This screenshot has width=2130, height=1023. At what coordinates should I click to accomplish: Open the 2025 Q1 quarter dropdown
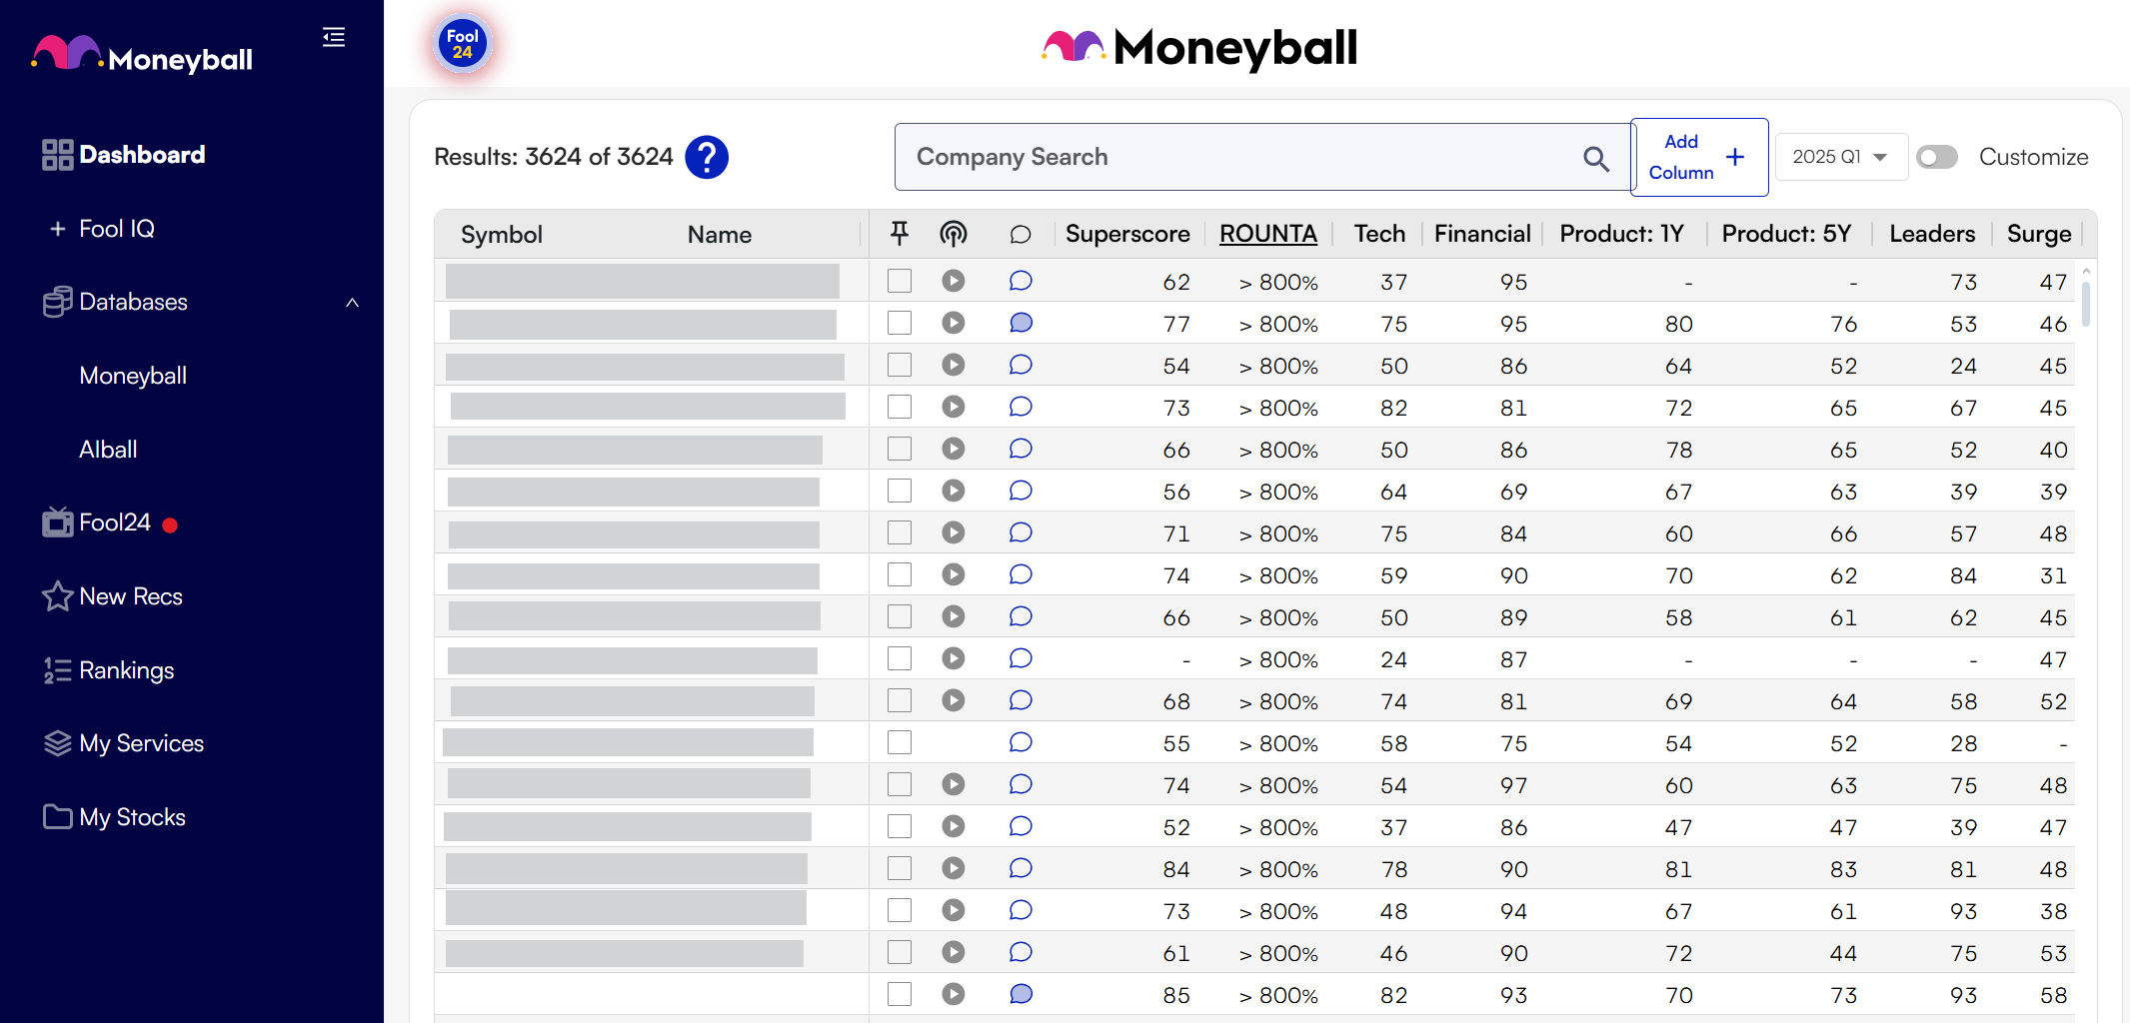pos(1840,157)
